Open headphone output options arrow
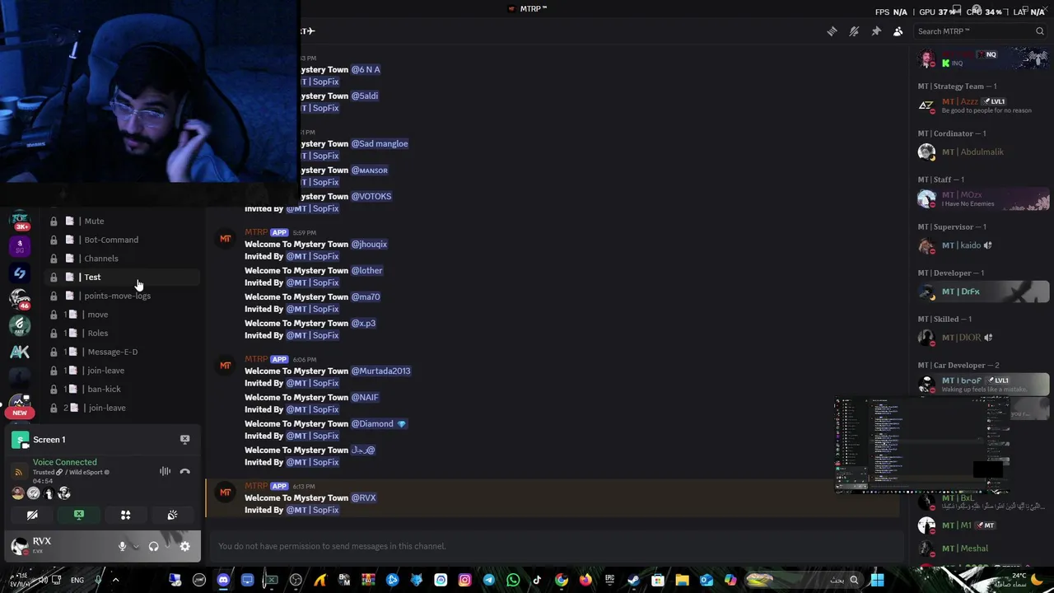The width and height of the screenshot is (1054, 593). [x=166, y=546]
